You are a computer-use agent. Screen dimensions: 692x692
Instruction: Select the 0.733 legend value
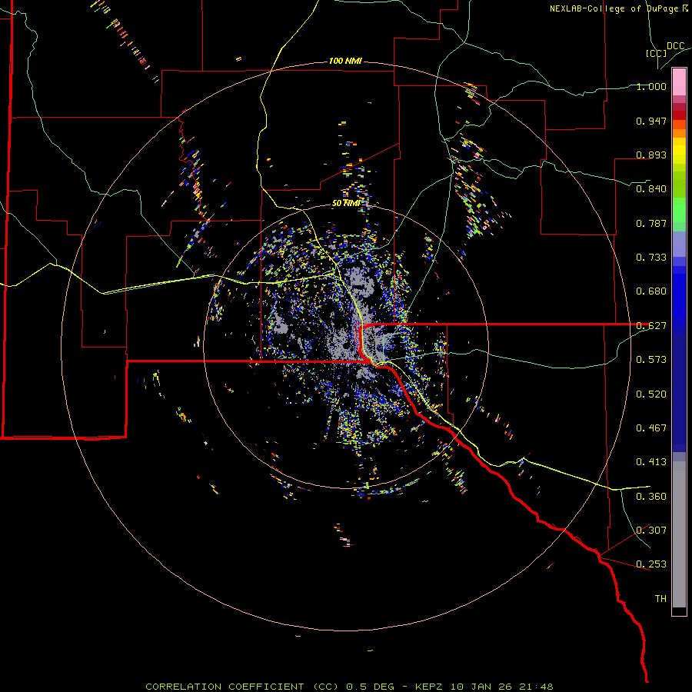[651, 258]
